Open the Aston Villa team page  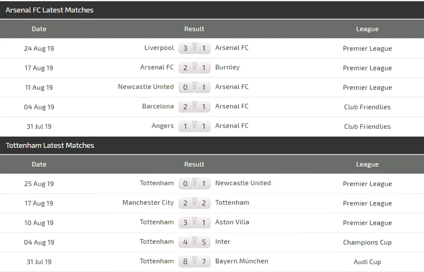[232, 222]
